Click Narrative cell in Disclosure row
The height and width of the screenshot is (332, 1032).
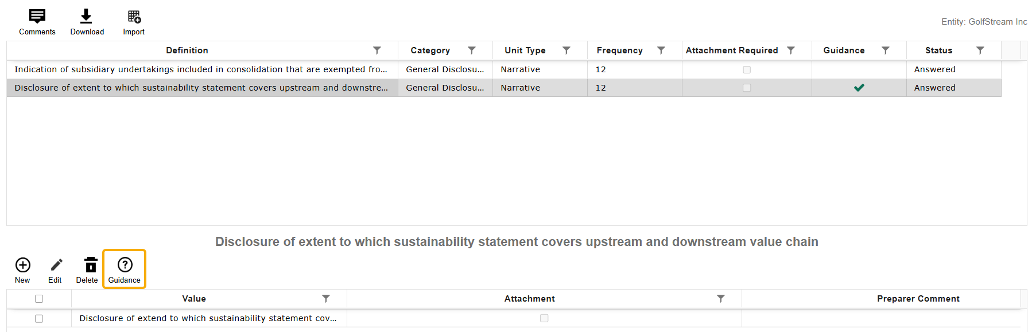coord(540,88)
